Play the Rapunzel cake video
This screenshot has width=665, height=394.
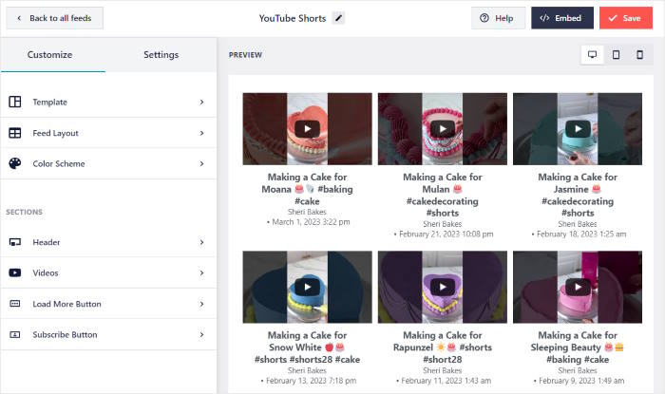click(443, 287)
